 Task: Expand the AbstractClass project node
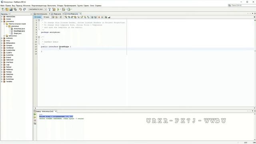(2, 17)
